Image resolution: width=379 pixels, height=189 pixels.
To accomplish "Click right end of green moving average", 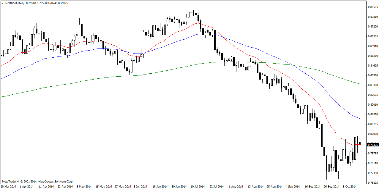I will pyautogui.click(x=359, y=84).
